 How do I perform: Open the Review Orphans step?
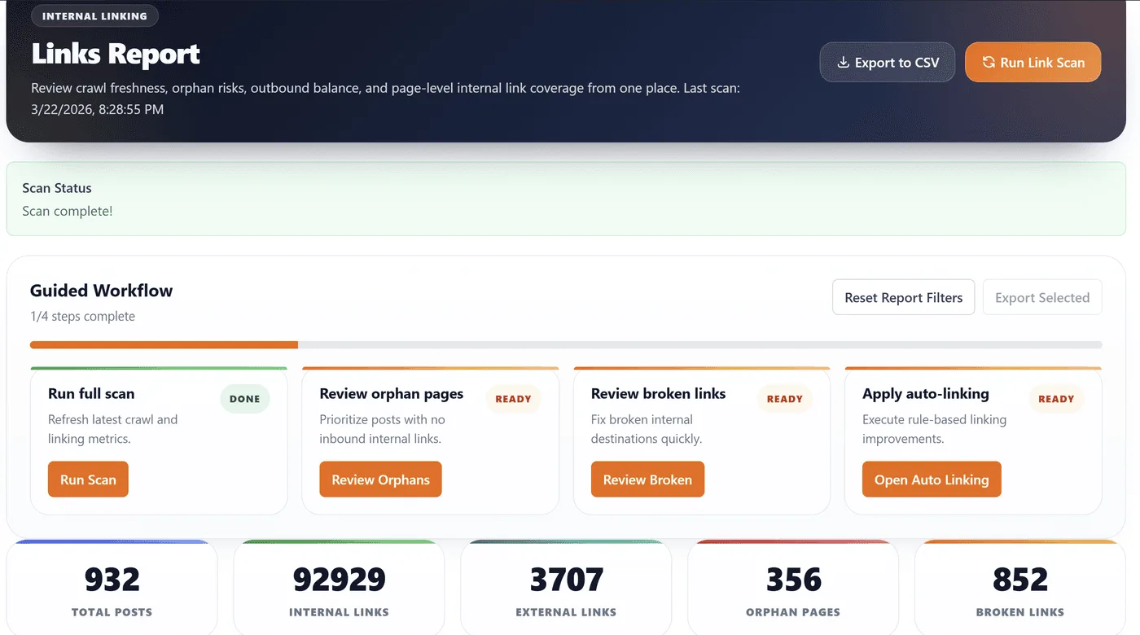[380, 480]
